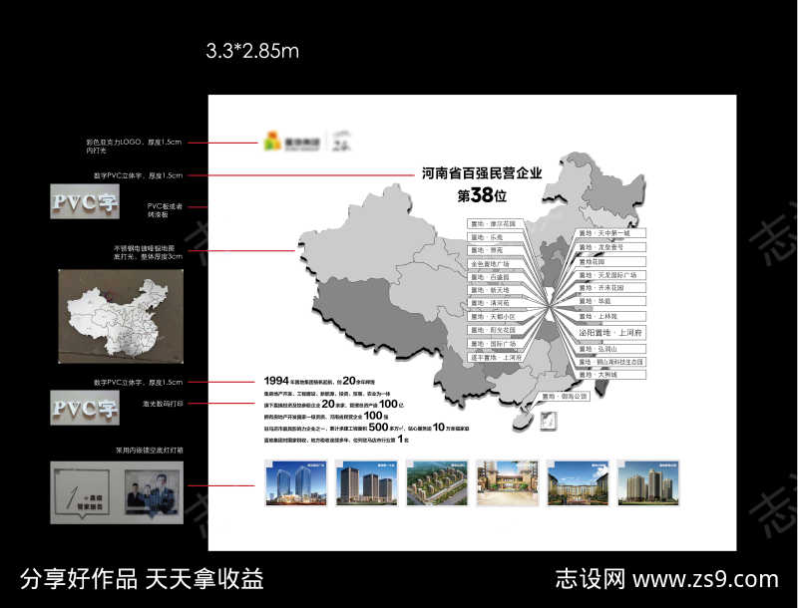
Task: Select the 置地·天中第一城 callout label
Action: pos(604,233)
